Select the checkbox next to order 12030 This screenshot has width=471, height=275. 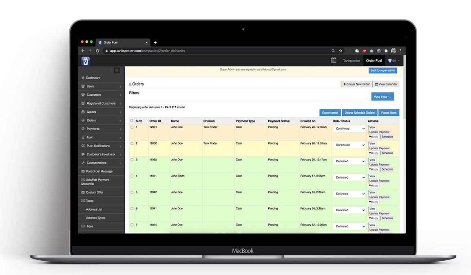[x=131, y=143]
